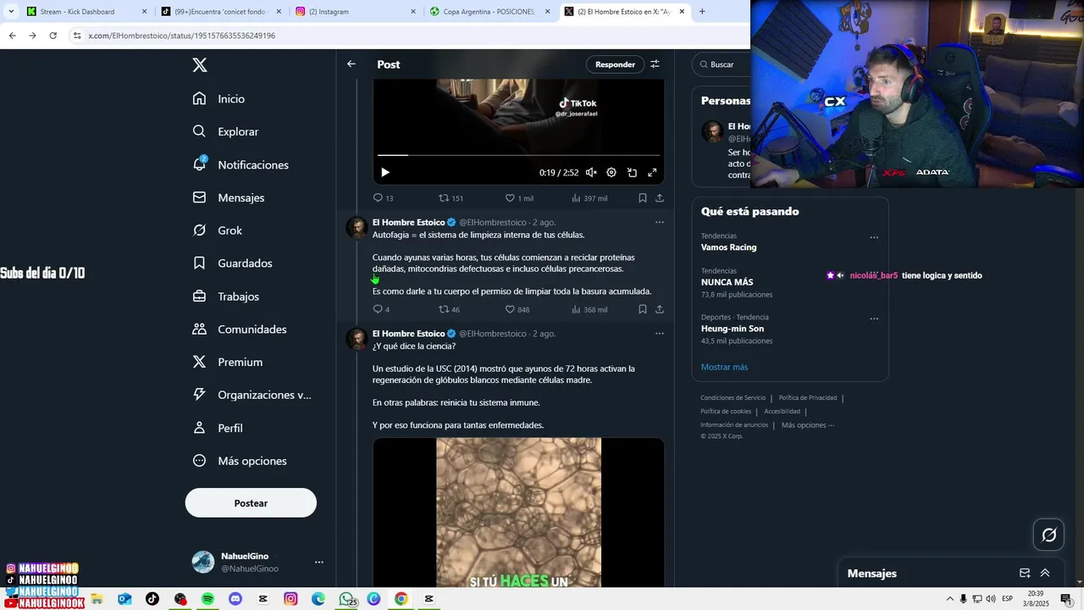This screenshot has width=1084, height=610.
Task: Click the Perfil person icon
Action: point(199,428)
